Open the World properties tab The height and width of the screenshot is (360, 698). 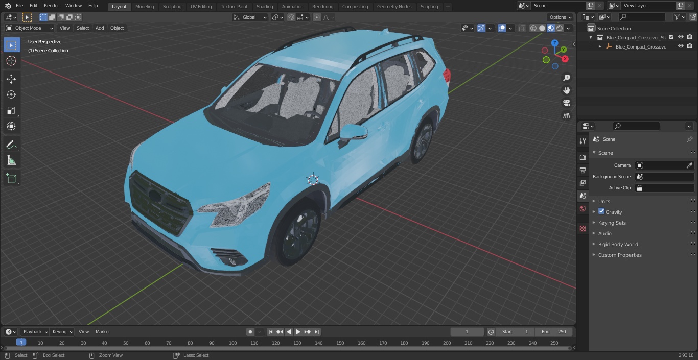click(583, 208)
